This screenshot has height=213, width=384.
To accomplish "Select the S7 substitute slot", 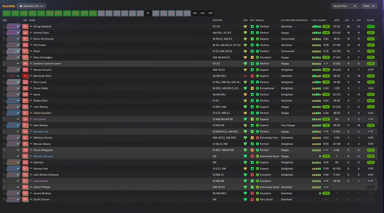I will point(148,13).
